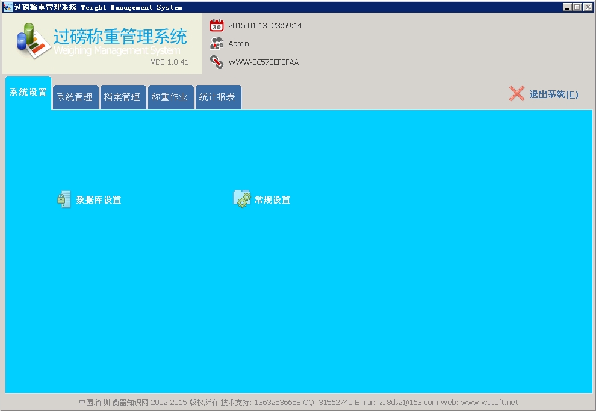Go to the 称重作业 tab
Screen dimensions: 596x411
[170, 97]
